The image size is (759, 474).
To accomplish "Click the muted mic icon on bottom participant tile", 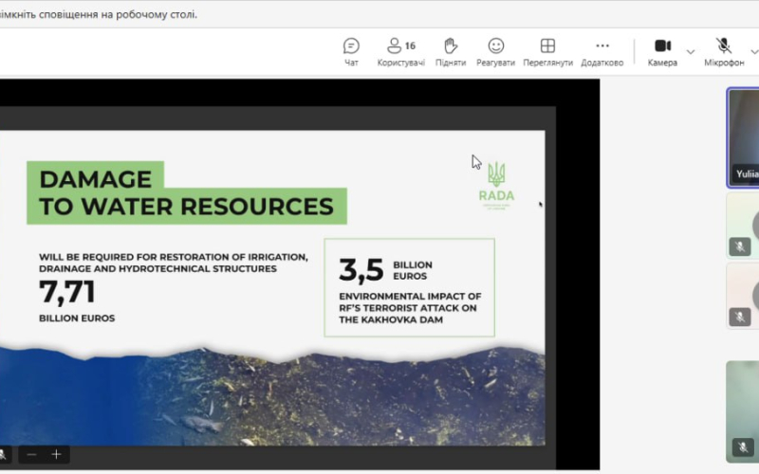I will point(743,447).
